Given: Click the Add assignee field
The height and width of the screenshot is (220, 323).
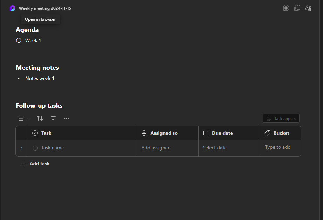Looking at the screenshot, I should point(167,148).
